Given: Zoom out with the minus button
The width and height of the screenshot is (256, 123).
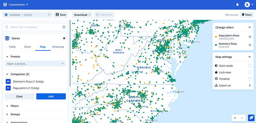Looking at the screenshot, I should (x=242, y=118).
